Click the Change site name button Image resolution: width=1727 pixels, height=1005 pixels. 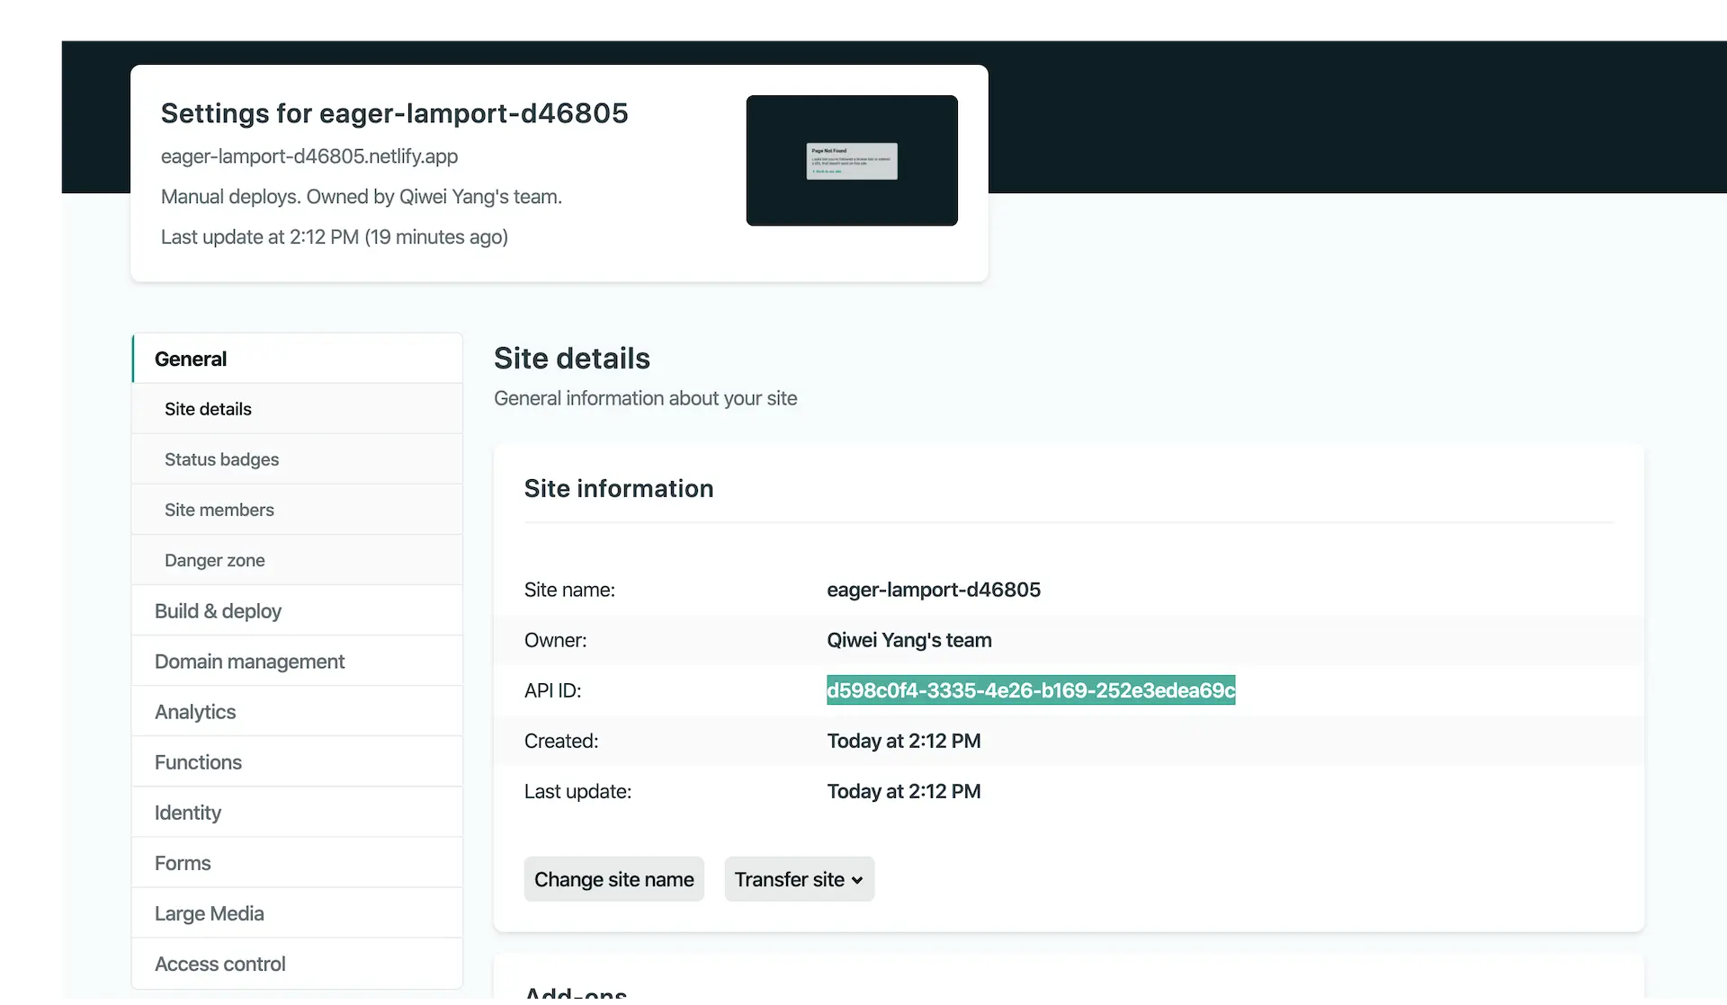[613, 879]
